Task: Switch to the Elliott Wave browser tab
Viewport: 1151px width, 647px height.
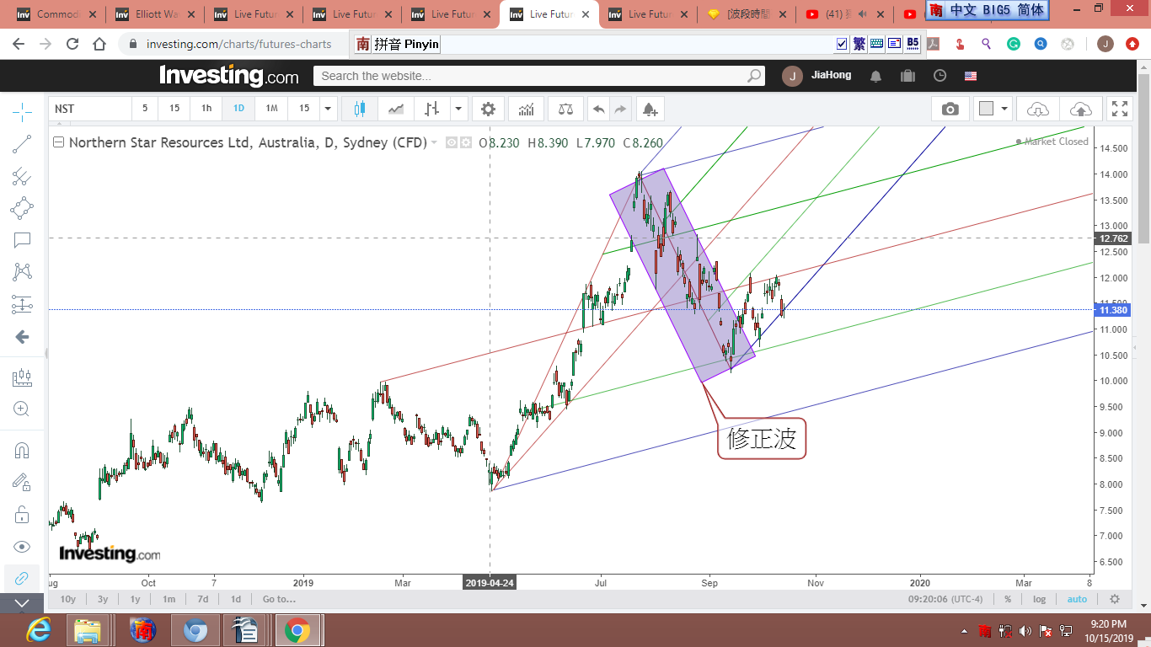Action: click(156, 14)
